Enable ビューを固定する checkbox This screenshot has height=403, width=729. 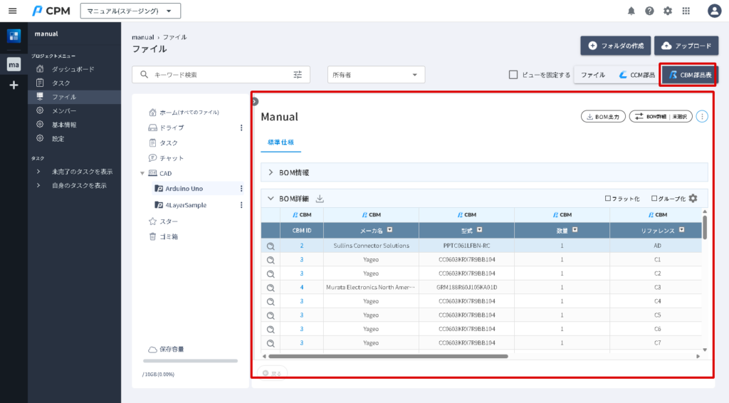[x=513, y=75]
